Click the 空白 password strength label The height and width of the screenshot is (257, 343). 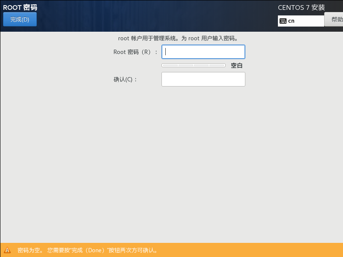pyautogui.click(x=237, y=66)
